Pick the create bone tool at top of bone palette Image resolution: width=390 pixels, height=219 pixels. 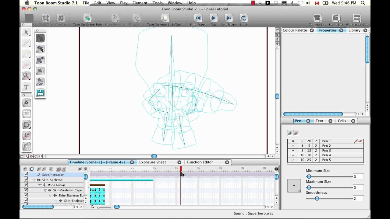40,38
